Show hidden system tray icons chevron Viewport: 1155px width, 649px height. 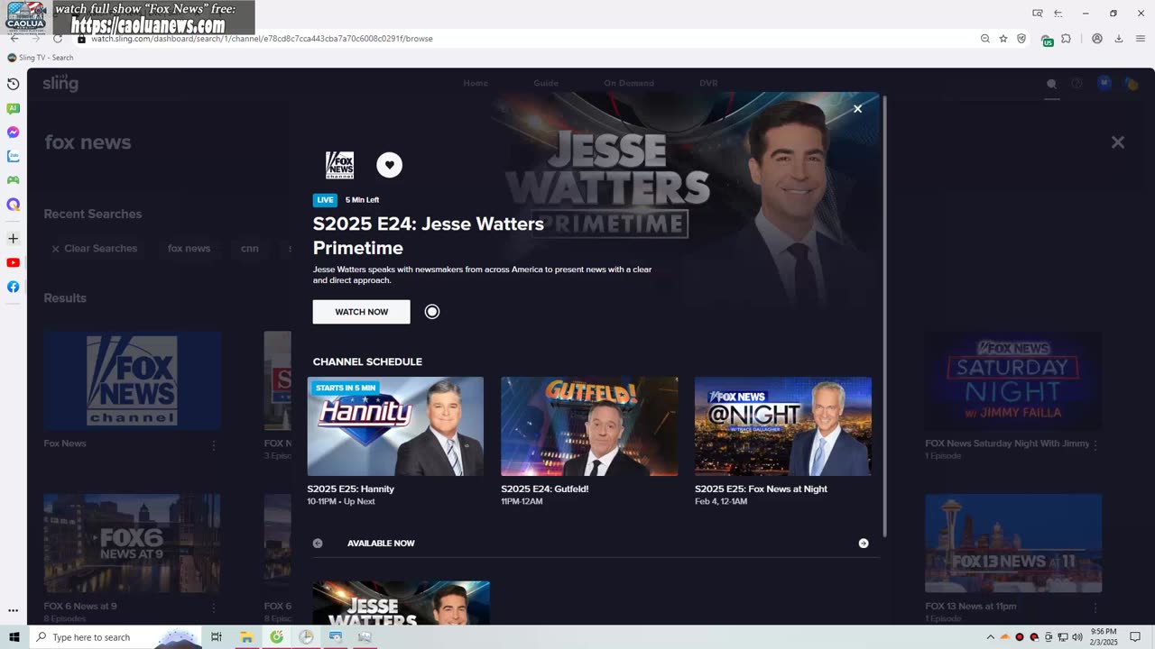click(990, 637)
